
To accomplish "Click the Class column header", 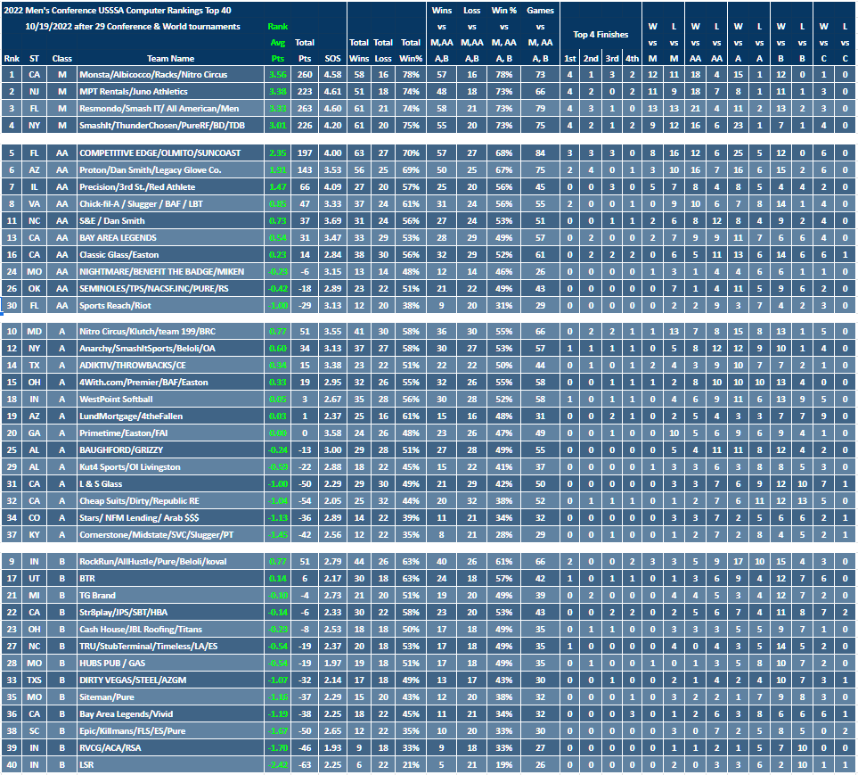I will (x=61, y=59).
